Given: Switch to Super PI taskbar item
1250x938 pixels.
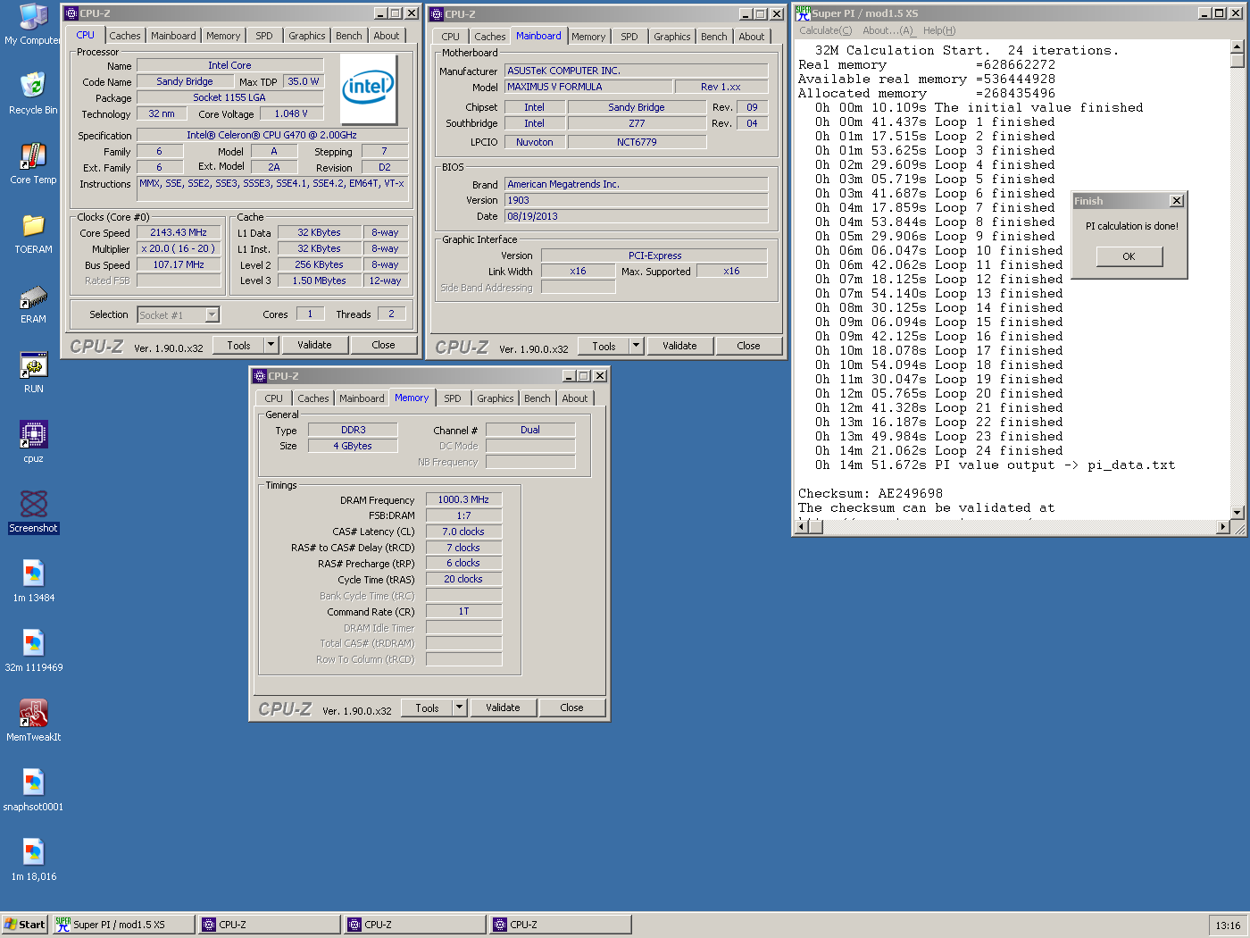Looking at the screenshot, I should click(x=122, y=925).
